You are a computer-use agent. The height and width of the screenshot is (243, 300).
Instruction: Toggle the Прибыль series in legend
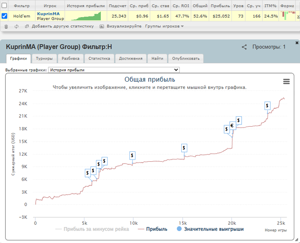pos(153,229)
